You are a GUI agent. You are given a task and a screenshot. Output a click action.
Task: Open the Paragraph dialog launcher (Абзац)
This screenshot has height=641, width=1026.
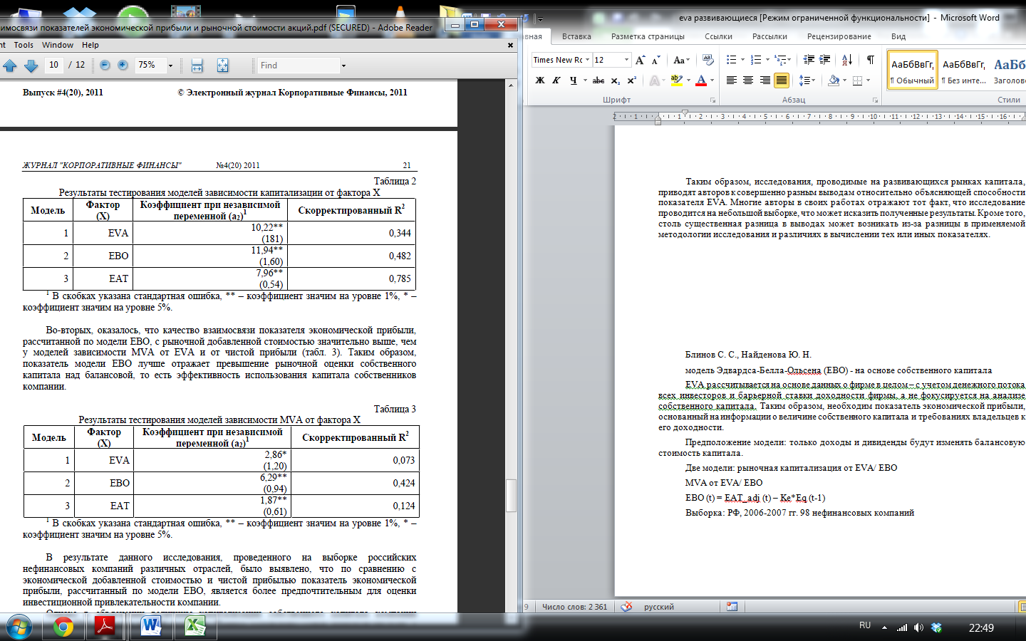[875, 100]
